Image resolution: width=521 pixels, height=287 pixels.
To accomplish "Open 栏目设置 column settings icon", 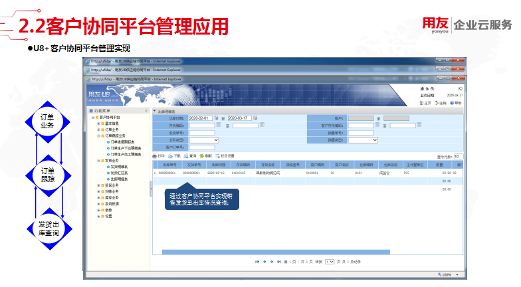I will 218,156.
